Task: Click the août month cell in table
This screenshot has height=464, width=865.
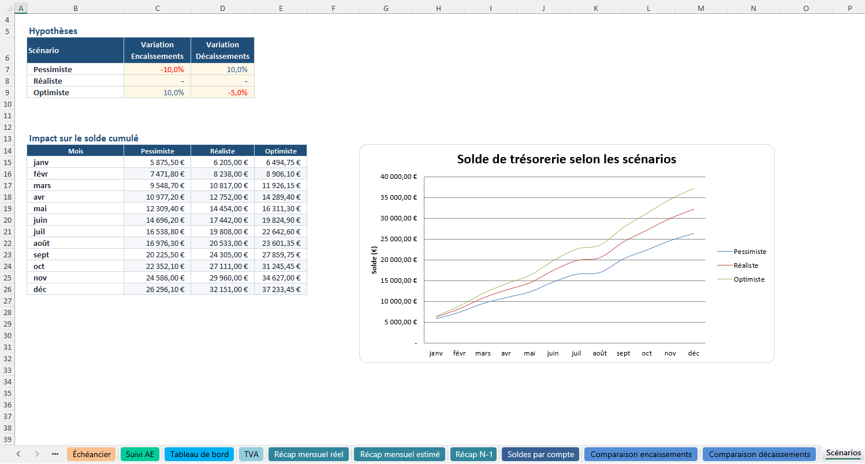Action: click(x=75, y=243)
